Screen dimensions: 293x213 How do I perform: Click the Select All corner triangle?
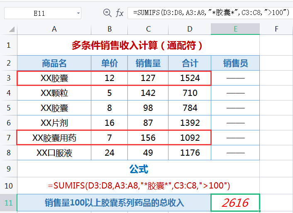(12, 29)
